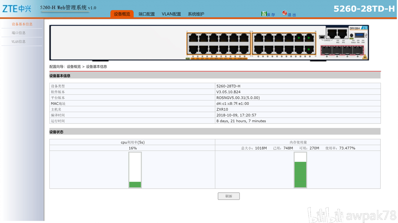Select 设备基本信息 in sidebar
The width and height of the screenshot is (398, 223).
tap(22, 24)
